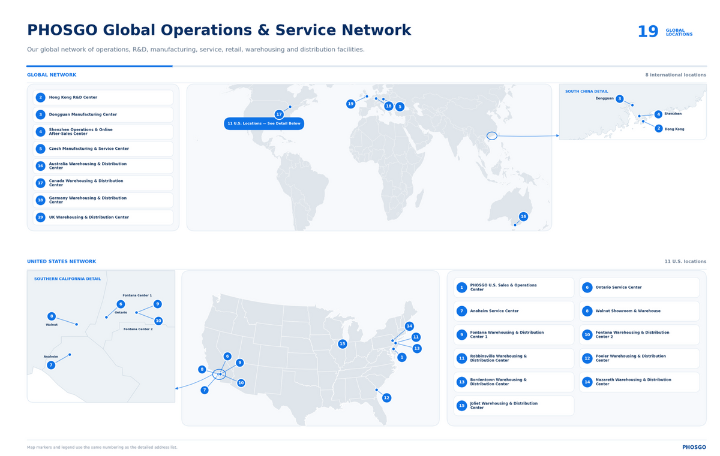Select 'Dongguan Manufacturing Center' legend entry
This screenshot has width=720, height=456.
pos(103,114)
